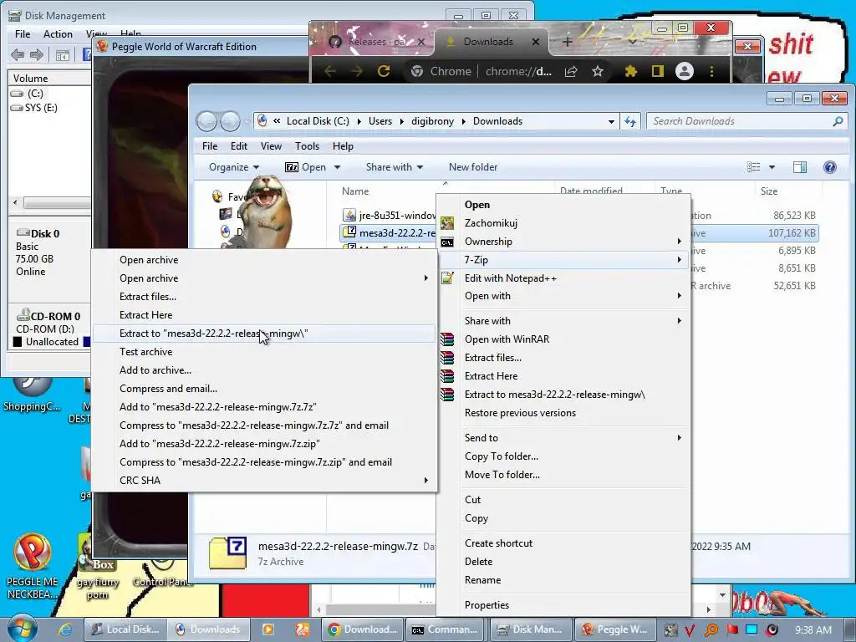Click the 7z Open button in Explorer toolbar
Screen dimensions: 856x642
(305, 167)
